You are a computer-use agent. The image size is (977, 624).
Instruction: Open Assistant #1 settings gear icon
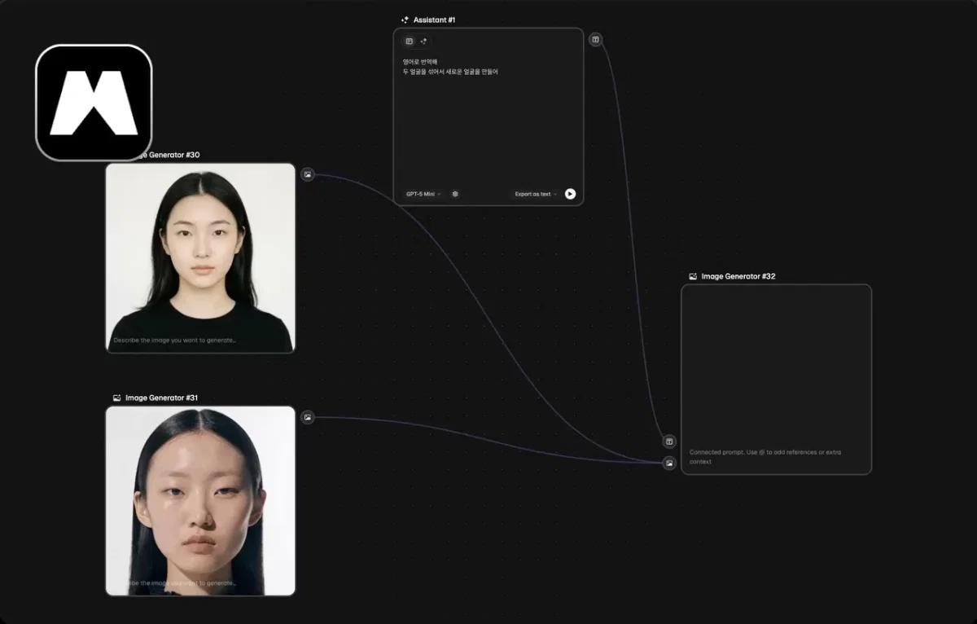tap(455, 194)
